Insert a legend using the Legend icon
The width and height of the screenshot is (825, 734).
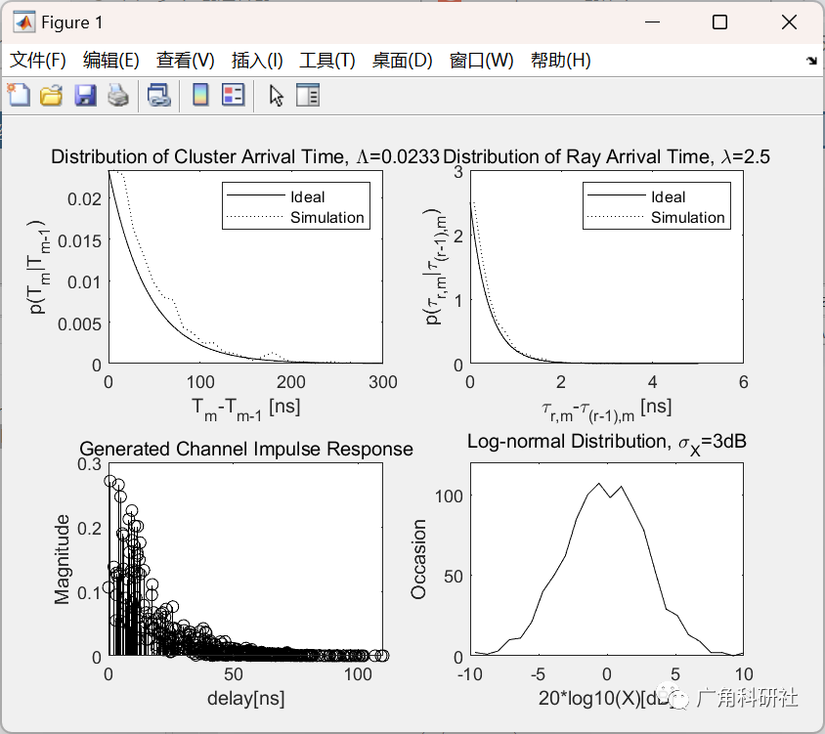point(233,95)
